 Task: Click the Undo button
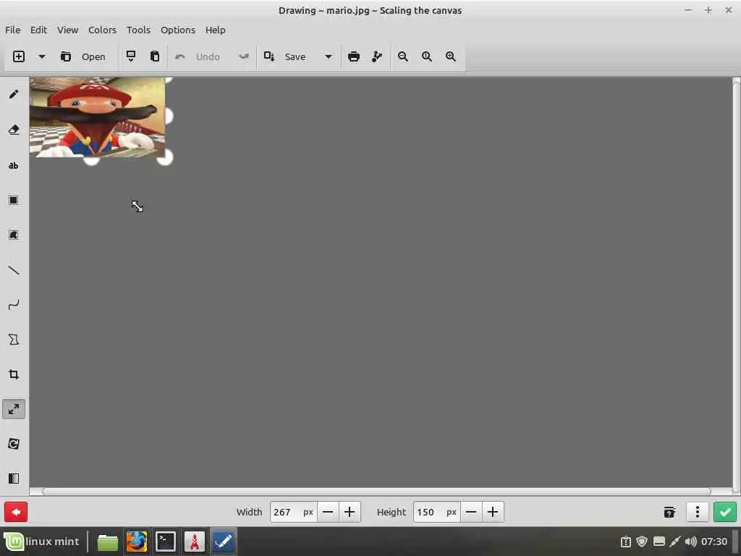tap(198, 56)
